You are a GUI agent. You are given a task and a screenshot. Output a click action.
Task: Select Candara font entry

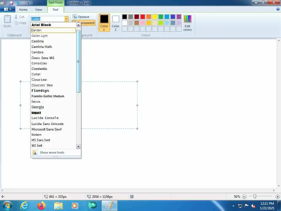[54, 52]
